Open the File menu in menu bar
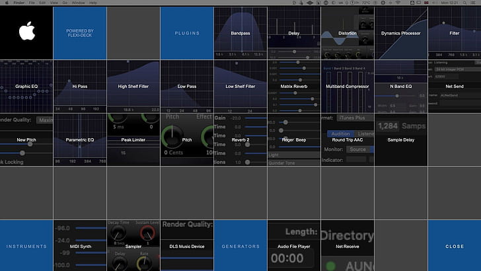The image size is (481, 271). click(x=32, y=3)
